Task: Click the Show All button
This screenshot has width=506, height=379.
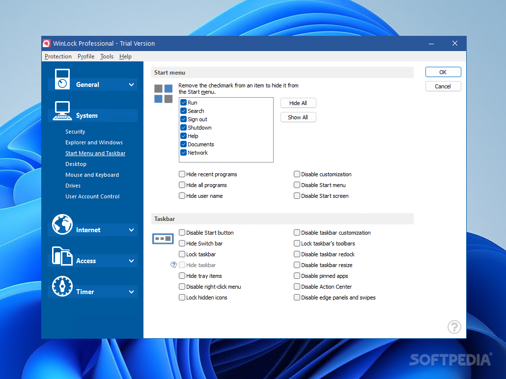Action: pyautogui.click(x=298, y=117)
